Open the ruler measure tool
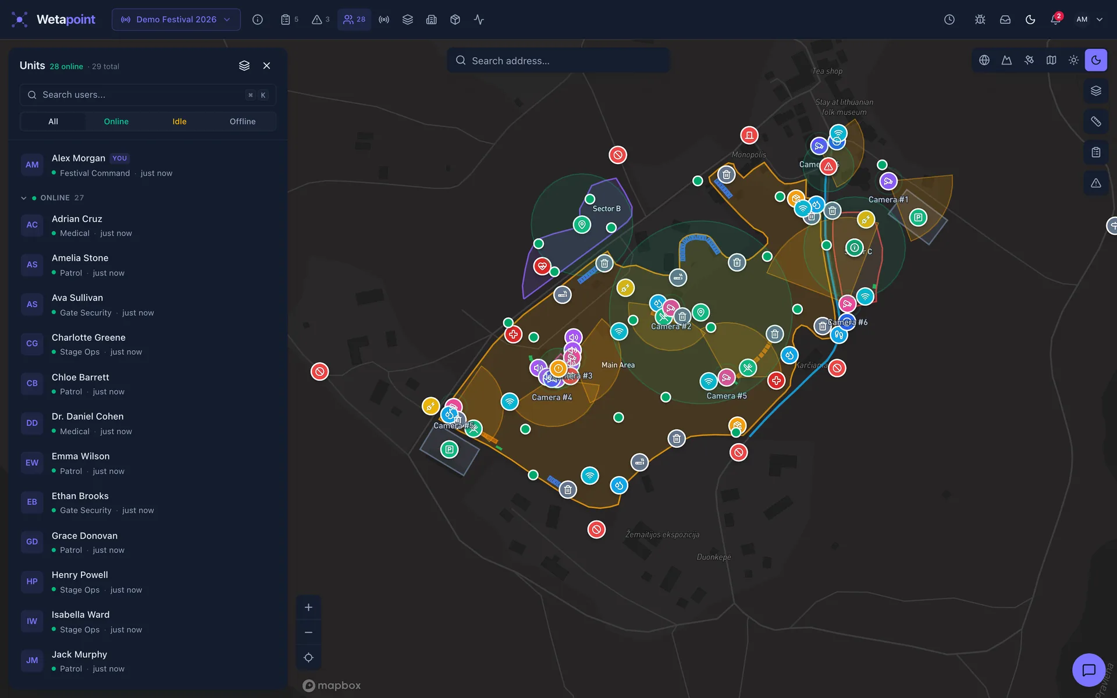1117x698 pixels. tap(1096, 122)
